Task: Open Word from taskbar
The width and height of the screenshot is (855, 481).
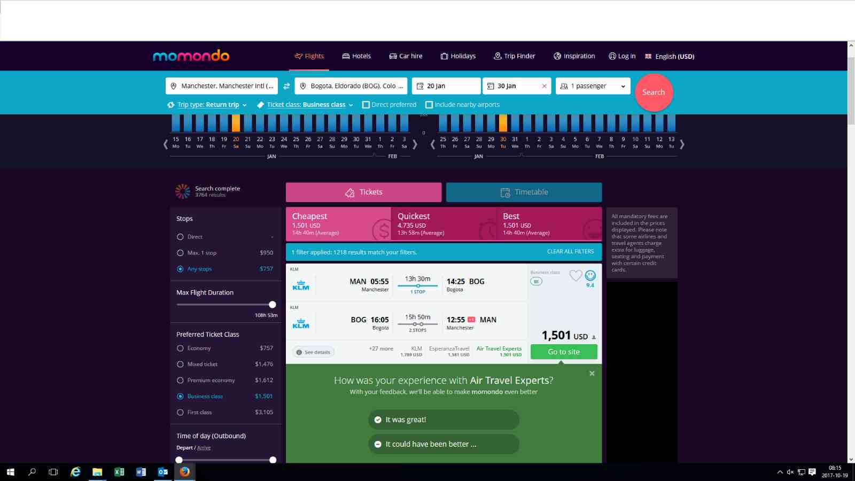Action: [x=141, y=472]
